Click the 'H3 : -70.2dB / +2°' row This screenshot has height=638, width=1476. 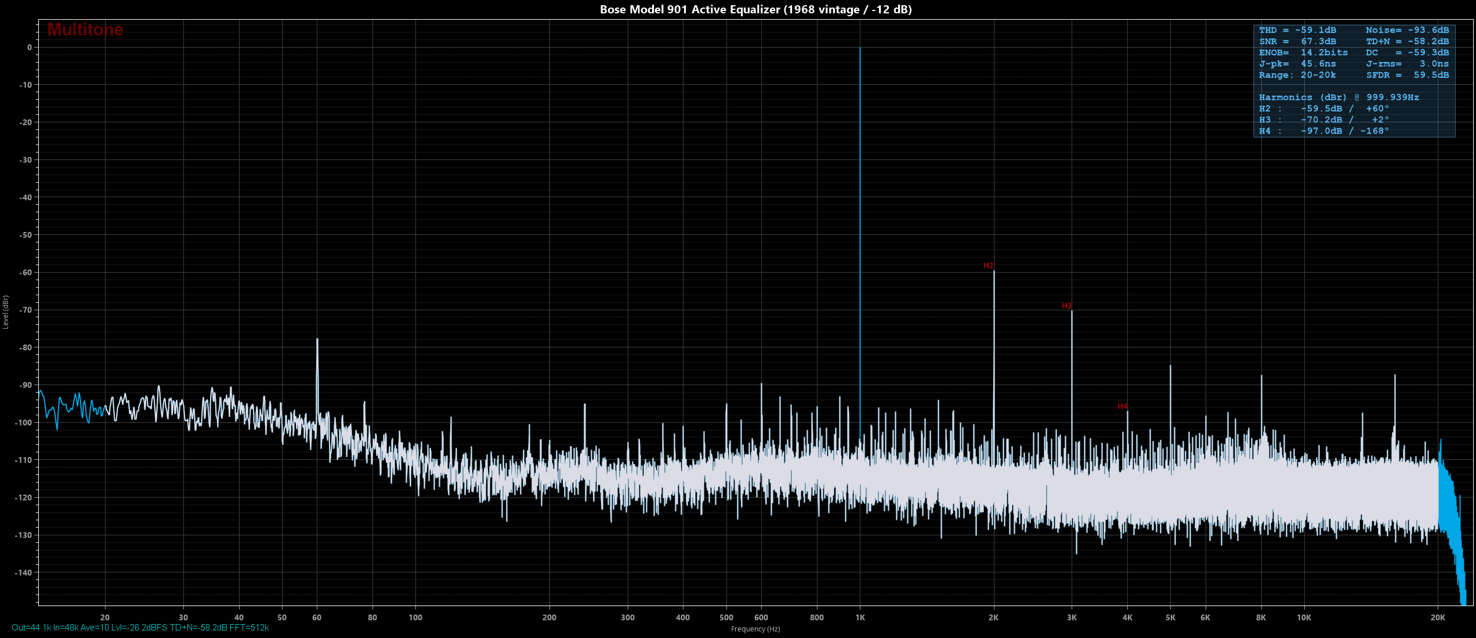[1324, 119]
